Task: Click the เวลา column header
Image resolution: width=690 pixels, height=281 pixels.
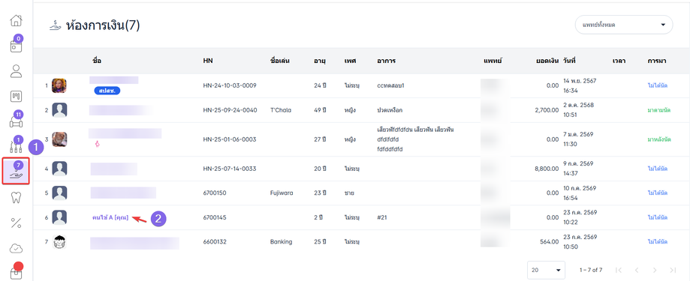Action: tap(619, 61)
